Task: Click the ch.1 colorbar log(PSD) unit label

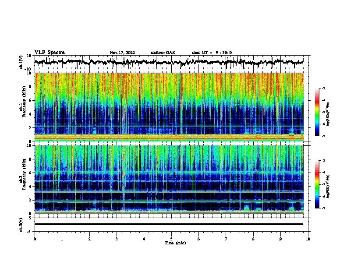Action: (x=328, y=114)
